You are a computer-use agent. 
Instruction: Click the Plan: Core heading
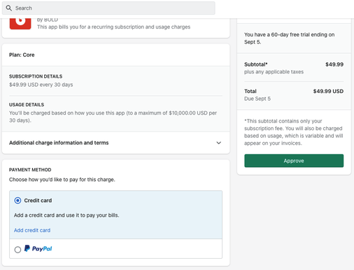(22, 55)
